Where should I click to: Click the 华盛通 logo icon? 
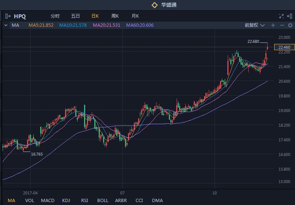(155, 5)
